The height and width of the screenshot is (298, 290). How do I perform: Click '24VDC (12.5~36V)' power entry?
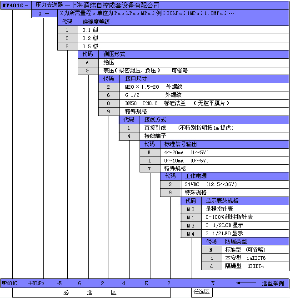[x=211, y=184]
